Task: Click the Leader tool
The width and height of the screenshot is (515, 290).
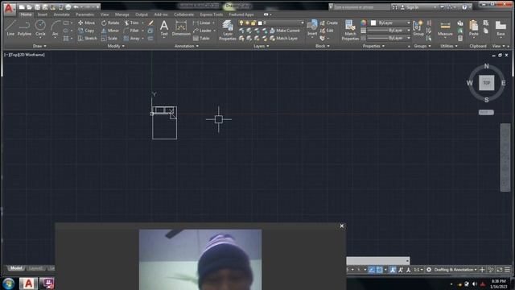Action: tap(203, 31)
